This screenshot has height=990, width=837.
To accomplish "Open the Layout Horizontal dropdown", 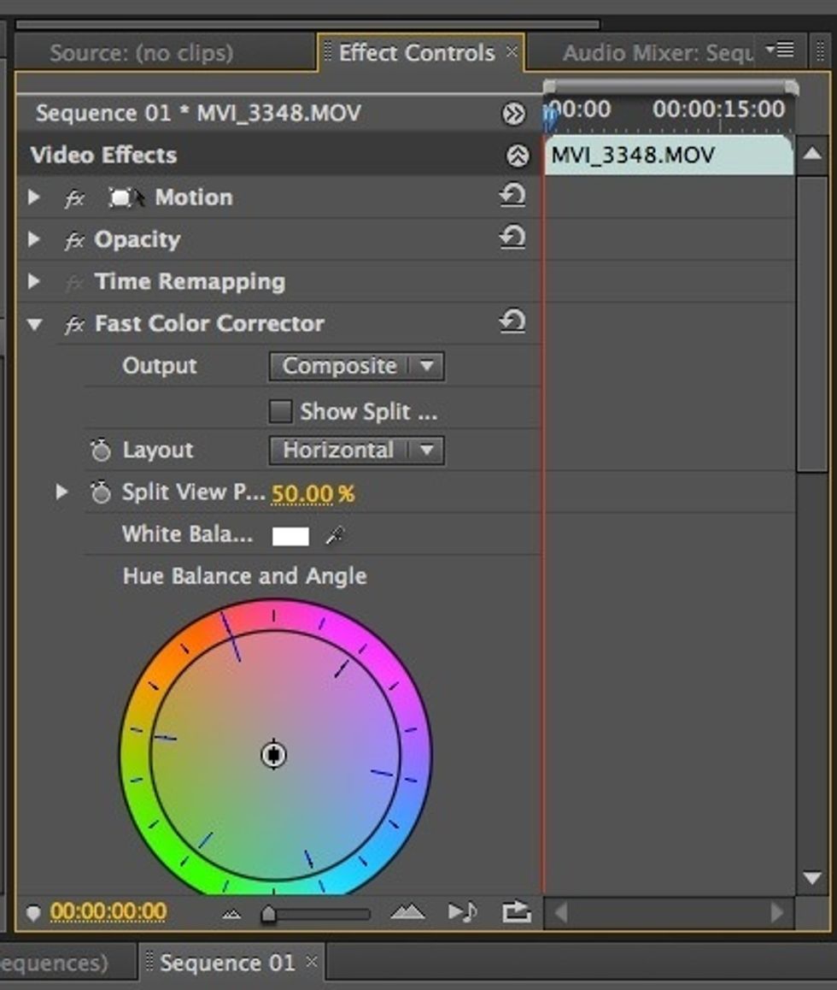I will (355, 451).
